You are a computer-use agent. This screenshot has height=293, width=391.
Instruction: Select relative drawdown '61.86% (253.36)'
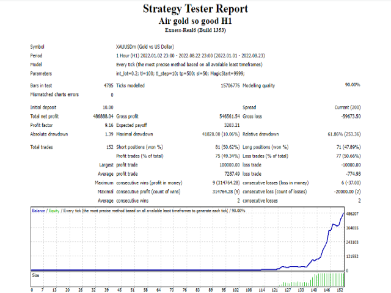[x=344, y=134]
